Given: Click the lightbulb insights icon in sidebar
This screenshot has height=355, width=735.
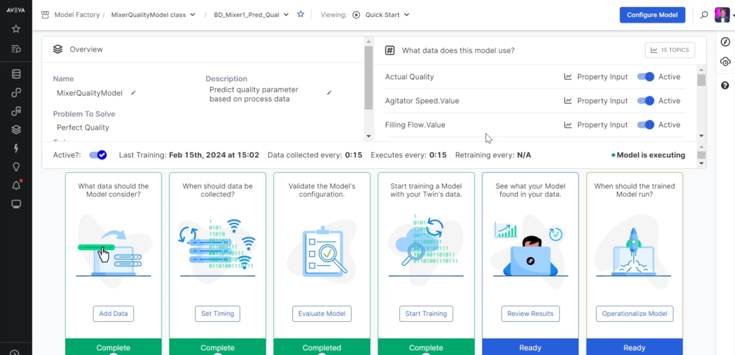Looking at the screenshot, I should [16, 167].
